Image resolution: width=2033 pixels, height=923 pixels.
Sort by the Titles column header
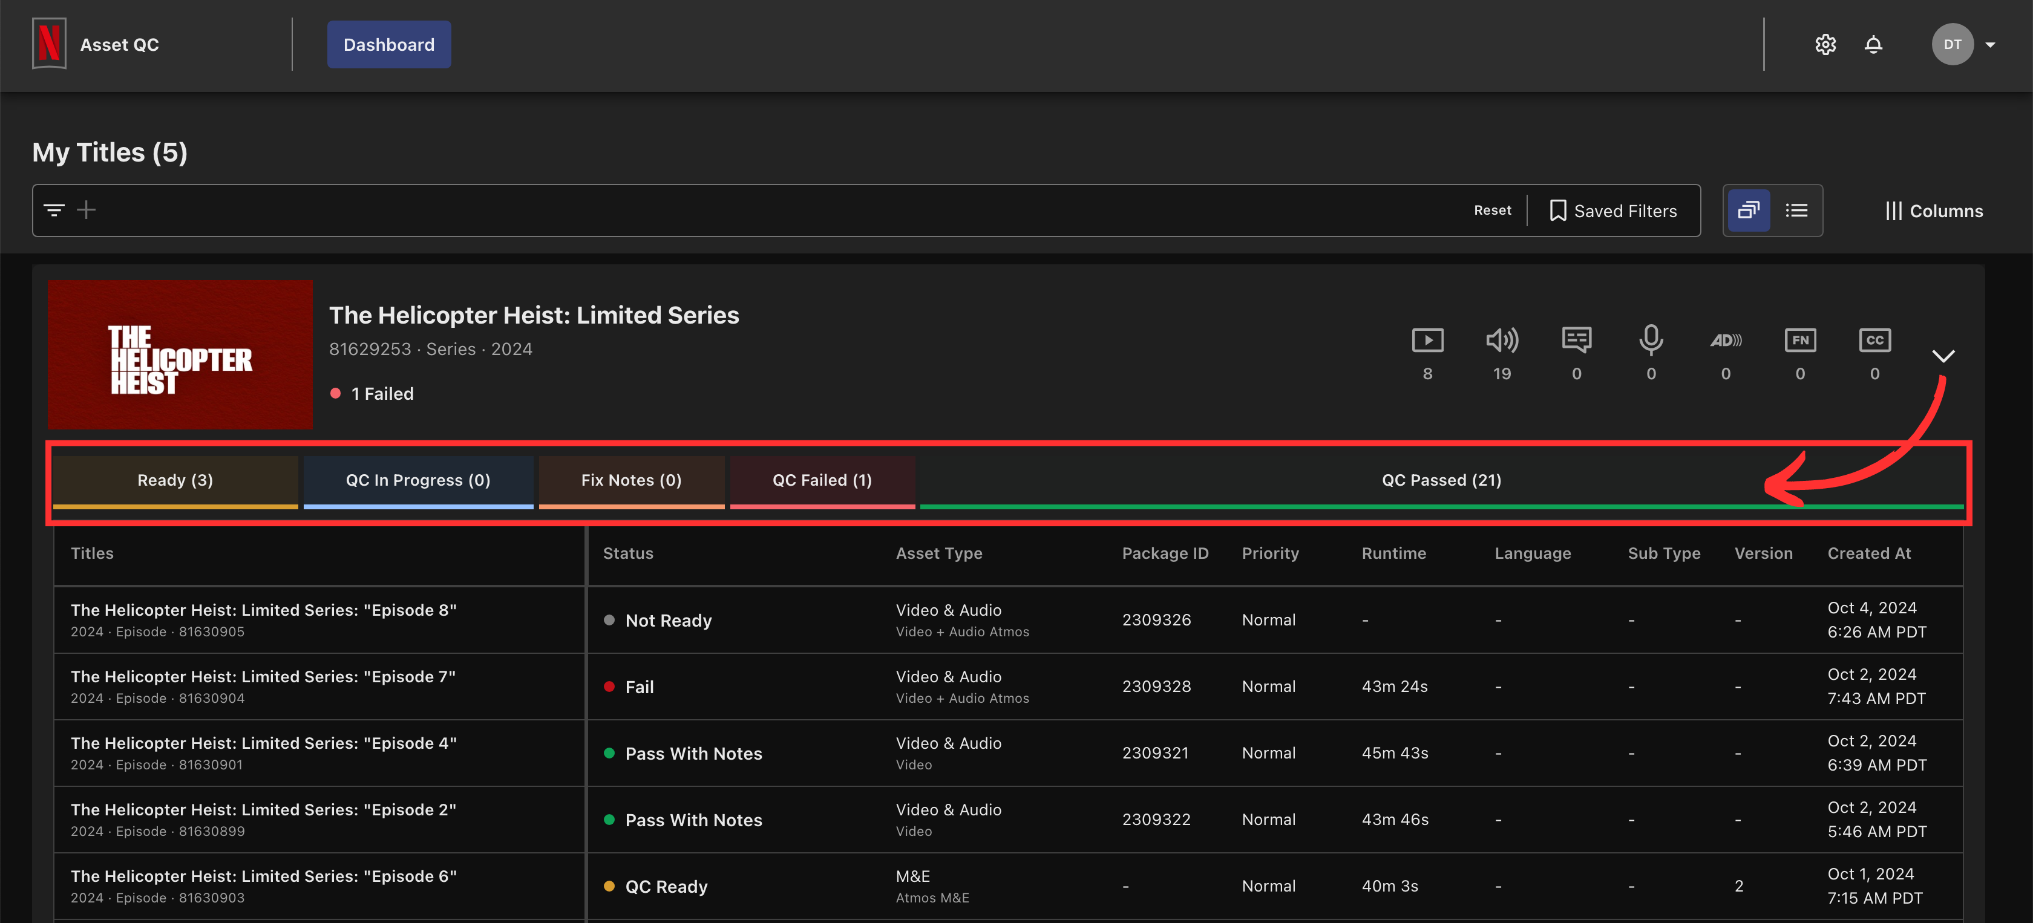[93, 554]
